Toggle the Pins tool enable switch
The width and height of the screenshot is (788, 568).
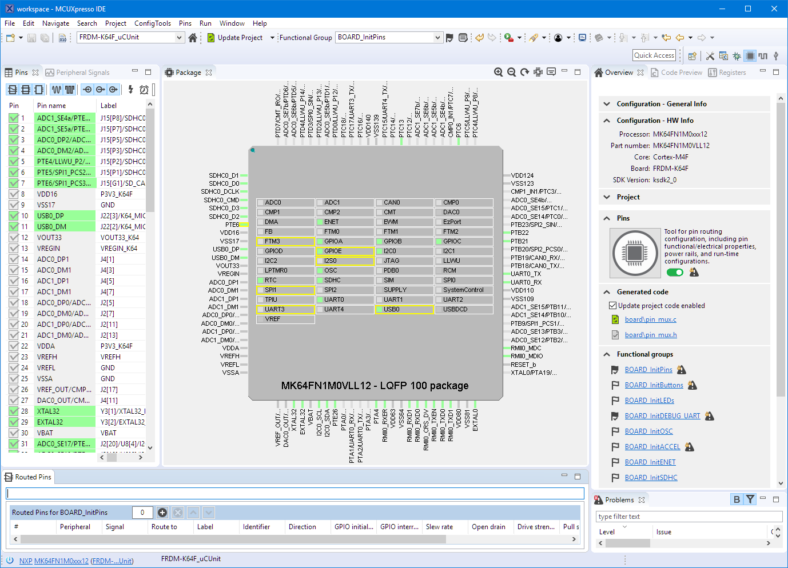(x=675, y=273)
